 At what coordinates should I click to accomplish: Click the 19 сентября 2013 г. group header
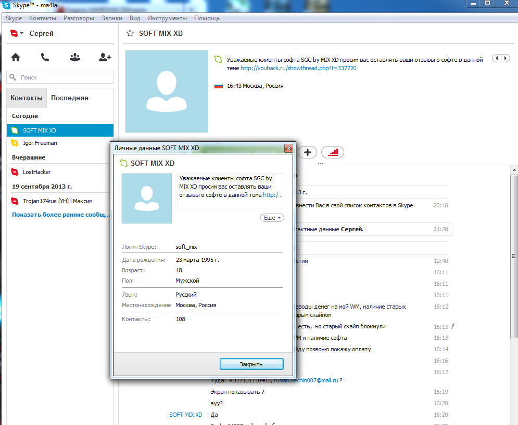point(42,187)
